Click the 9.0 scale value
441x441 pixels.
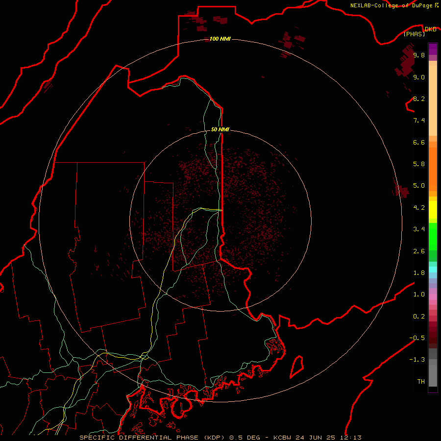click(419, 77)
